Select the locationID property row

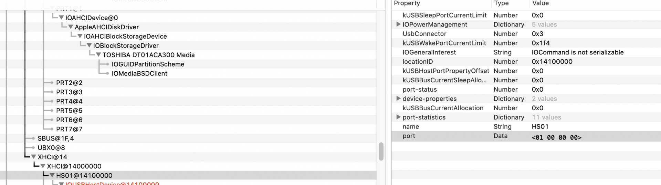click(418, 62)
